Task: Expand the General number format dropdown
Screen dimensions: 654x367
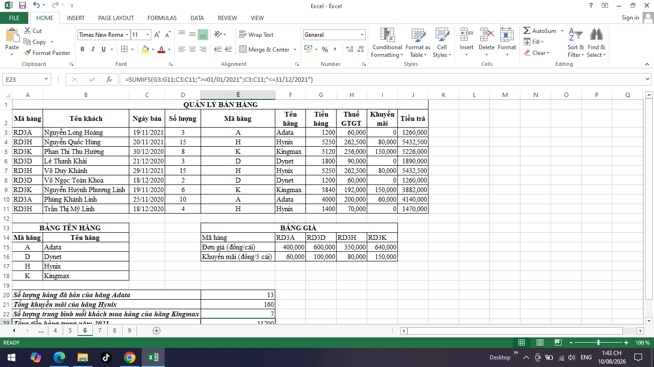Action: (x=362, y=35)
